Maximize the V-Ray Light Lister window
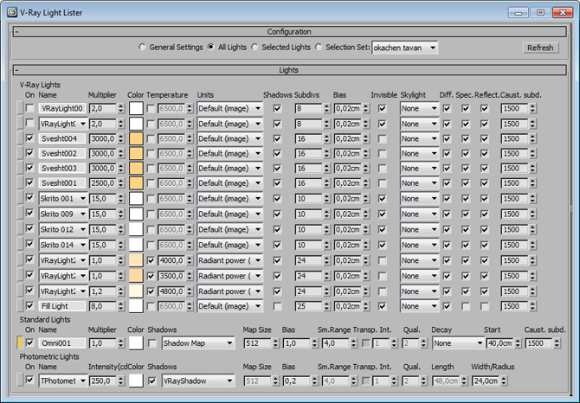 point(540,13)
